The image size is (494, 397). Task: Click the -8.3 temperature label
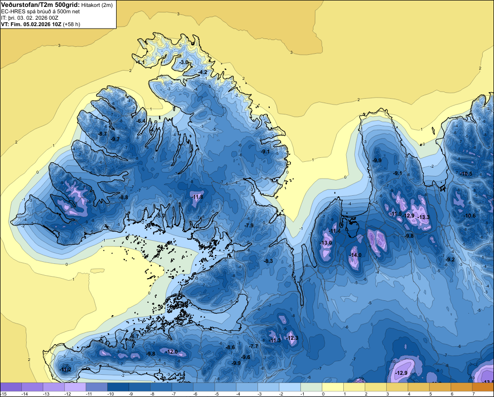click(268, 261)
